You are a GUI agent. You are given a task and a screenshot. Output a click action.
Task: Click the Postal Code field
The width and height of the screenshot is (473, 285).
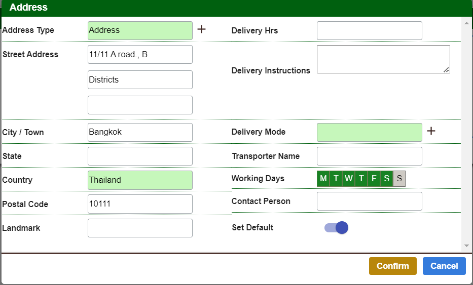coord(140,204)
